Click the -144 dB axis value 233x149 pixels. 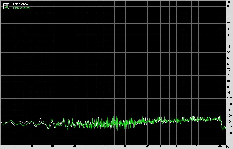[229, 139]
